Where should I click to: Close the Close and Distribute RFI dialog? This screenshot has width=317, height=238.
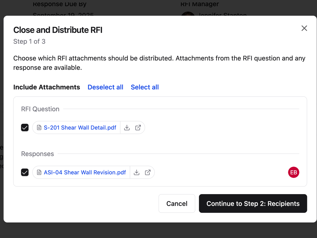pos(304,28)
